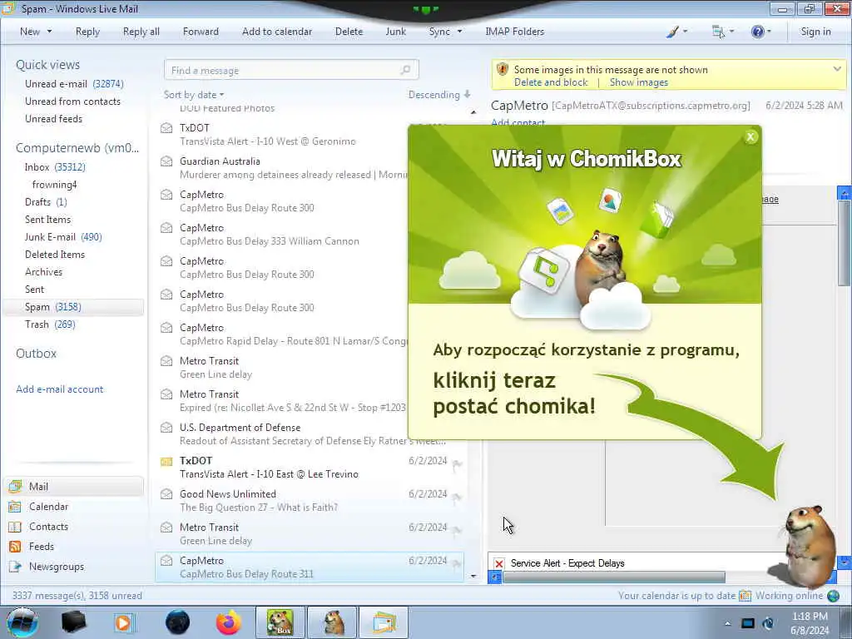Click the preview pane vertical scrollbar thumb
The height and width of the screenshot is (639, 852).
click(x=844, y=244)
